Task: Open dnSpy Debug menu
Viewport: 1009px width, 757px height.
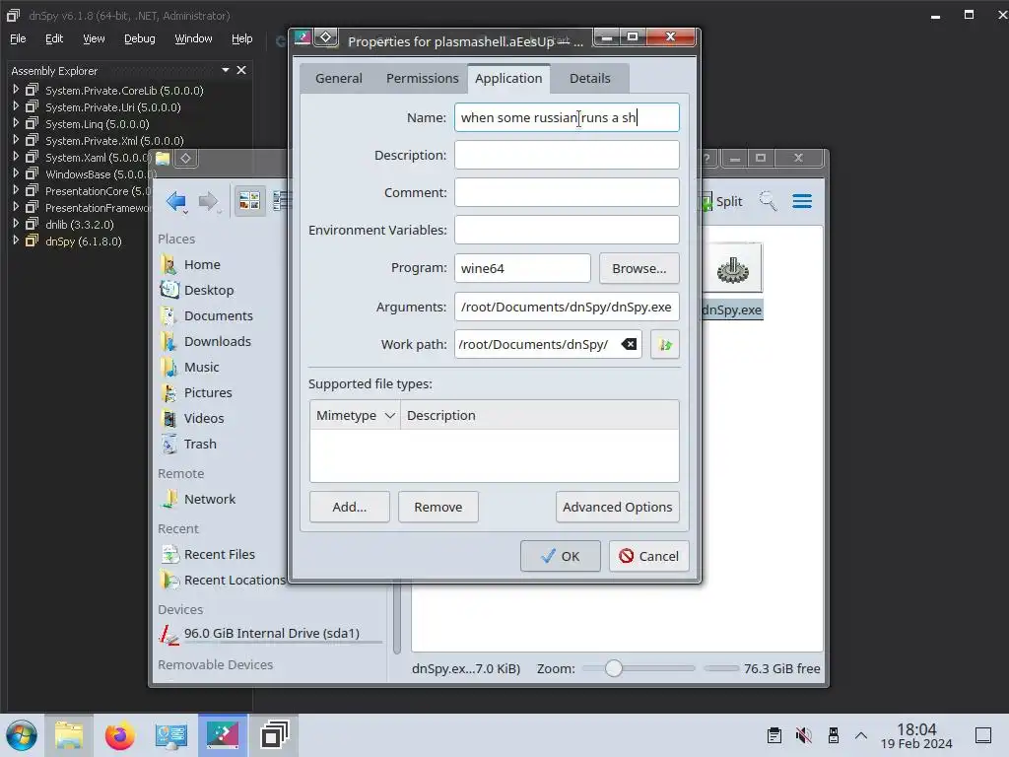Action: pyautogui.click(x=140, y=38)
